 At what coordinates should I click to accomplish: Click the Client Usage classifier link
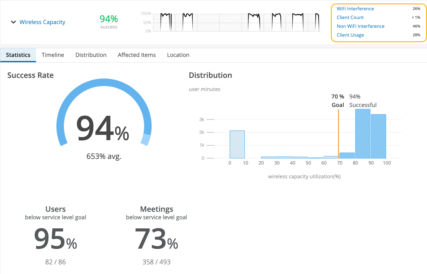350,35
